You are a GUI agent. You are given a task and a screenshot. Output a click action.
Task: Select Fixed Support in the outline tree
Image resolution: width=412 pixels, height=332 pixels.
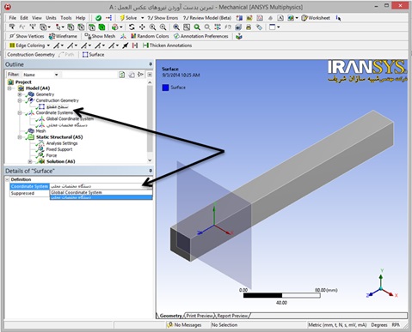tap(59, 149)
